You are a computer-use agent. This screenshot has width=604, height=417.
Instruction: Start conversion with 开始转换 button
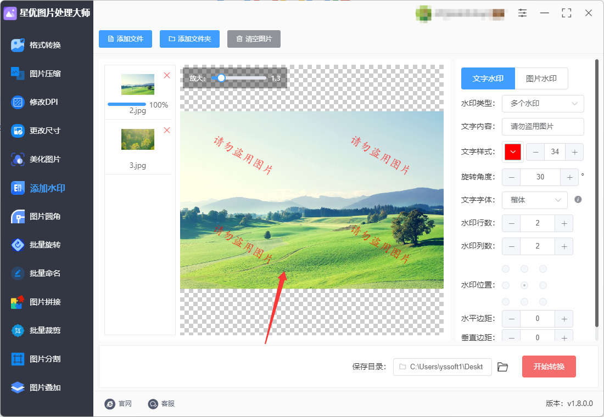(x=549, y=367)
